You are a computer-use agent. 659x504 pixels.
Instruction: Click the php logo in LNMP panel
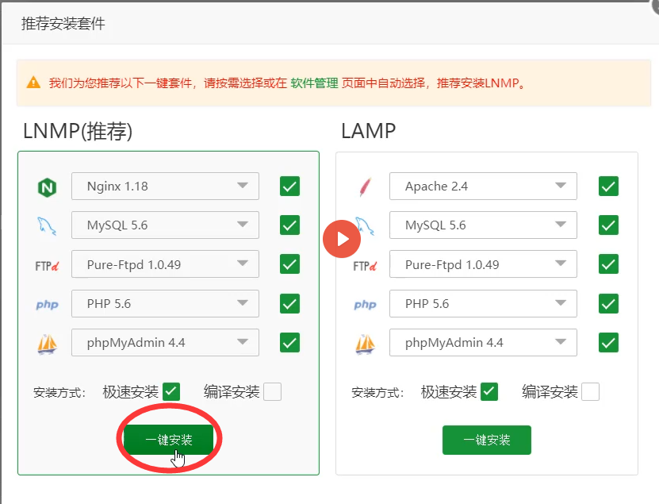click(47, 304)
